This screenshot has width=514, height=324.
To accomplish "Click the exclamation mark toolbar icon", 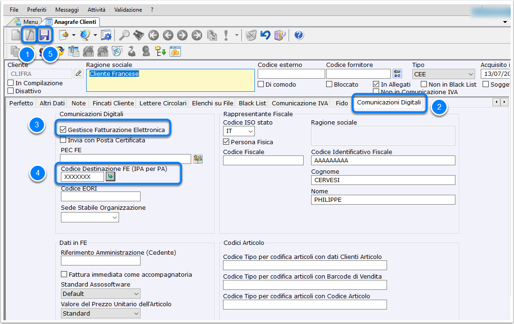I will [x=226, y=35].
